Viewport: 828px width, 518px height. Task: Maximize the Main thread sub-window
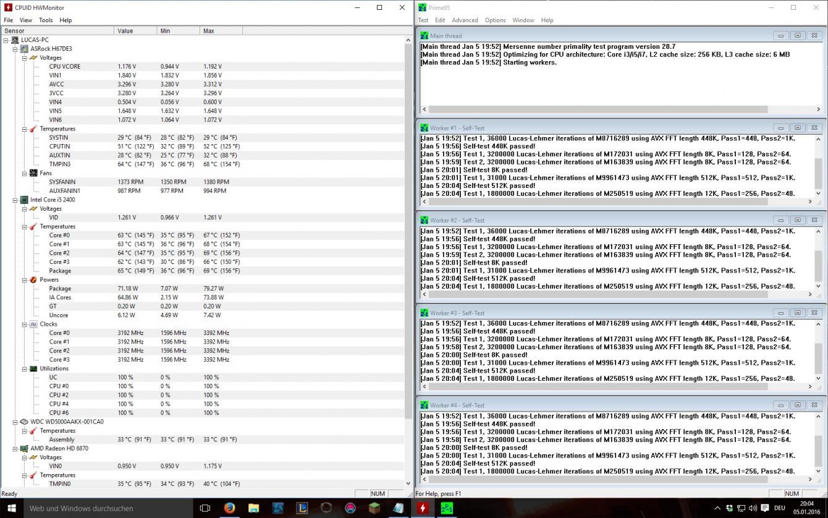click(x=797, y=36)
